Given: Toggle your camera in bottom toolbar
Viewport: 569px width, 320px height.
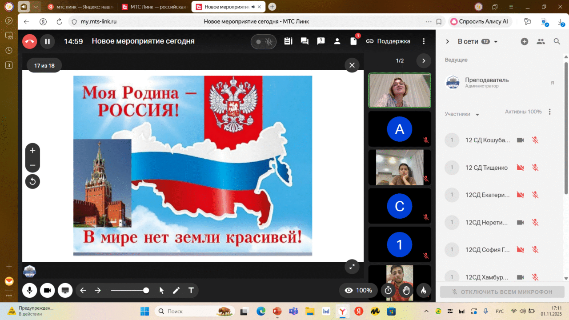Looking at the screenshot, I should coord(47,290).
